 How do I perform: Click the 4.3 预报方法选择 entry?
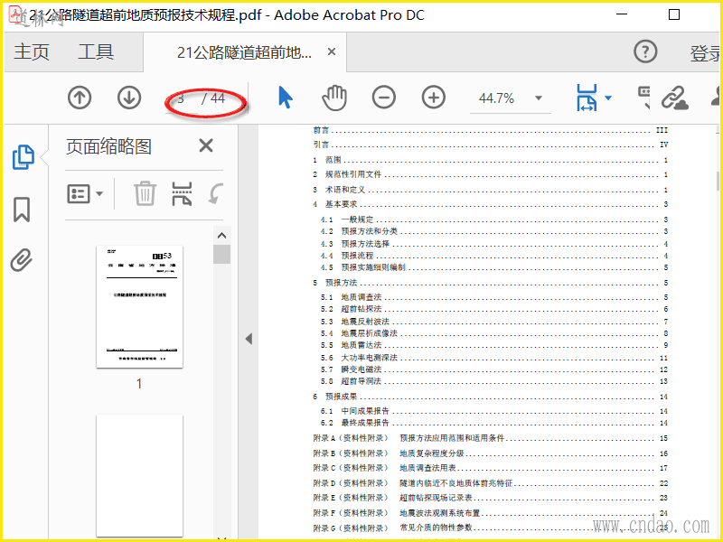tap(494, 244)
